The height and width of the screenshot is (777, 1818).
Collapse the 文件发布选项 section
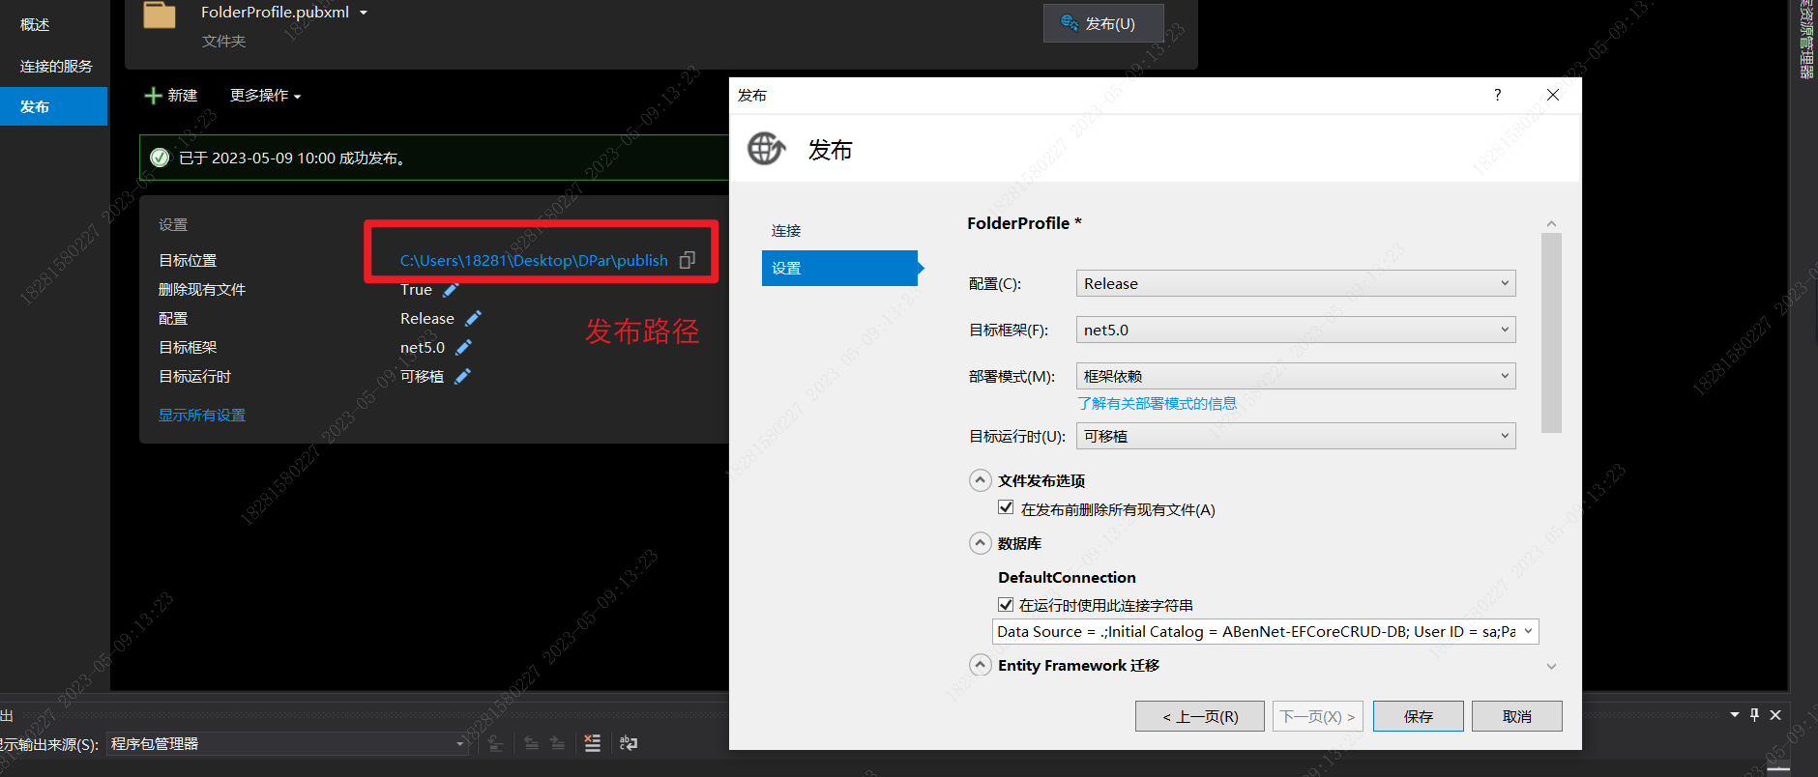coord(981,480)
